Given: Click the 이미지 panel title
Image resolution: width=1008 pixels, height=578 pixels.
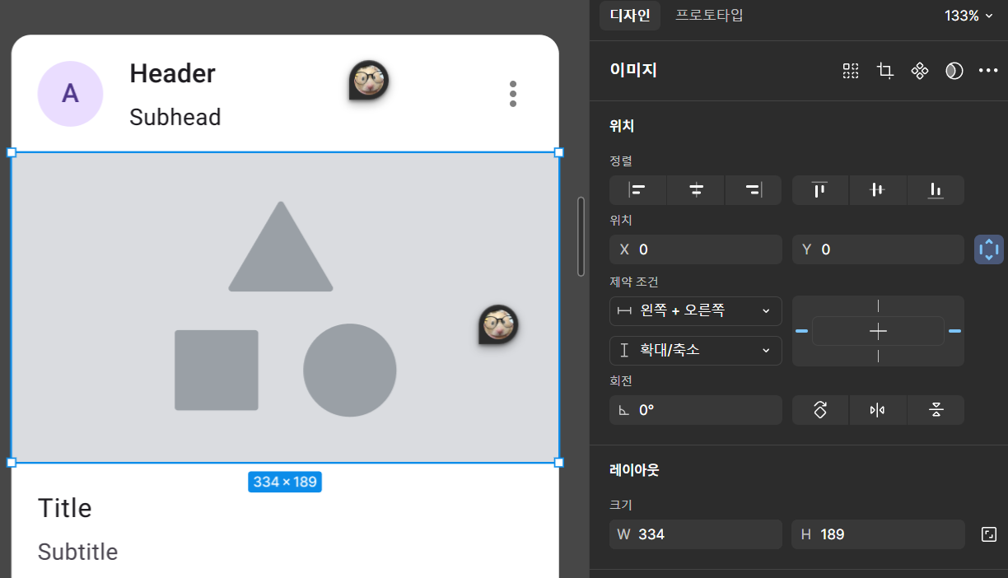Looking at the screenshot, I should tap(633, 71).
